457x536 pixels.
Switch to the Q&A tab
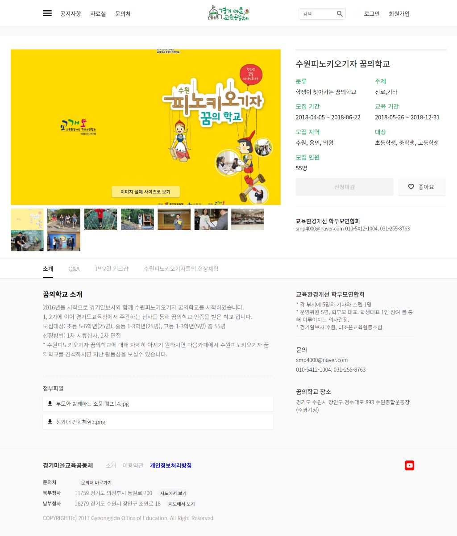(74, 269)
